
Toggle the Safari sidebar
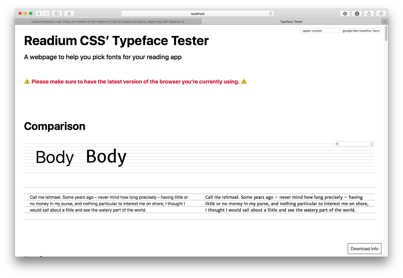pos(57,14)
